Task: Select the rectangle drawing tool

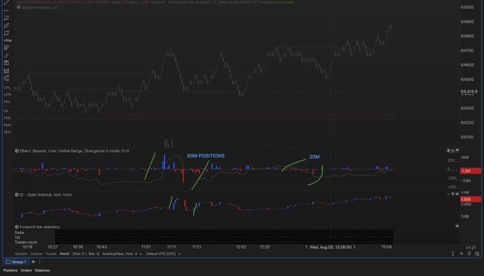Action: [6, 33]
